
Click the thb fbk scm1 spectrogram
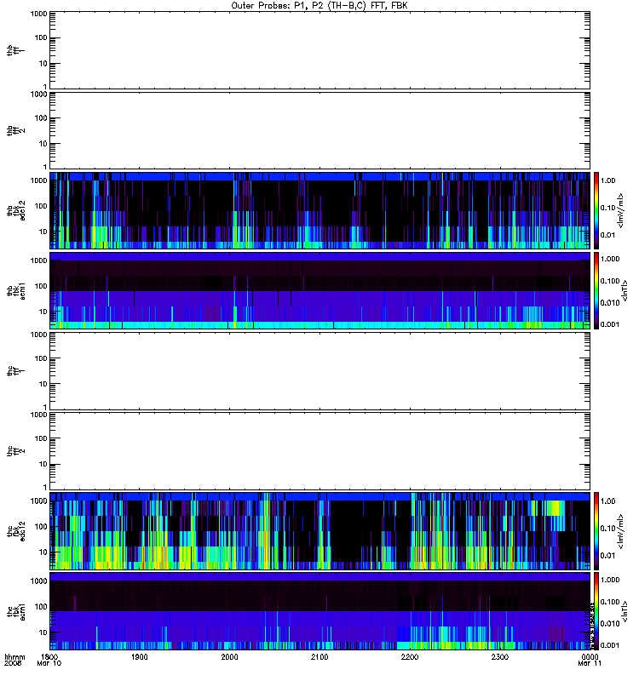tap(319, 290)
